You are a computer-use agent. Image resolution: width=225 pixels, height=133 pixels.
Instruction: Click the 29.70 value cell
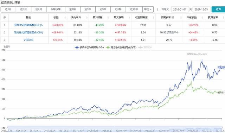pos(169,40)
